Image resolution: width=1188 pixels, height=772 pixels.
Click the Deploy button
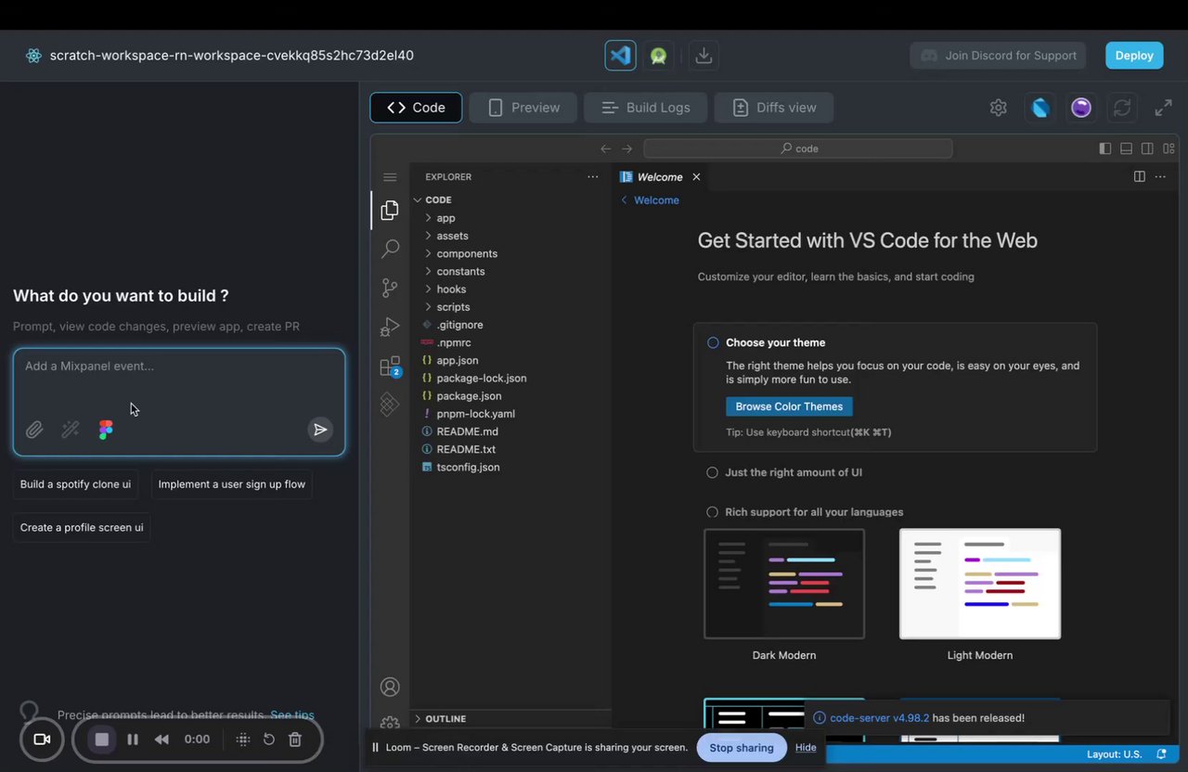click(1134, 56)
